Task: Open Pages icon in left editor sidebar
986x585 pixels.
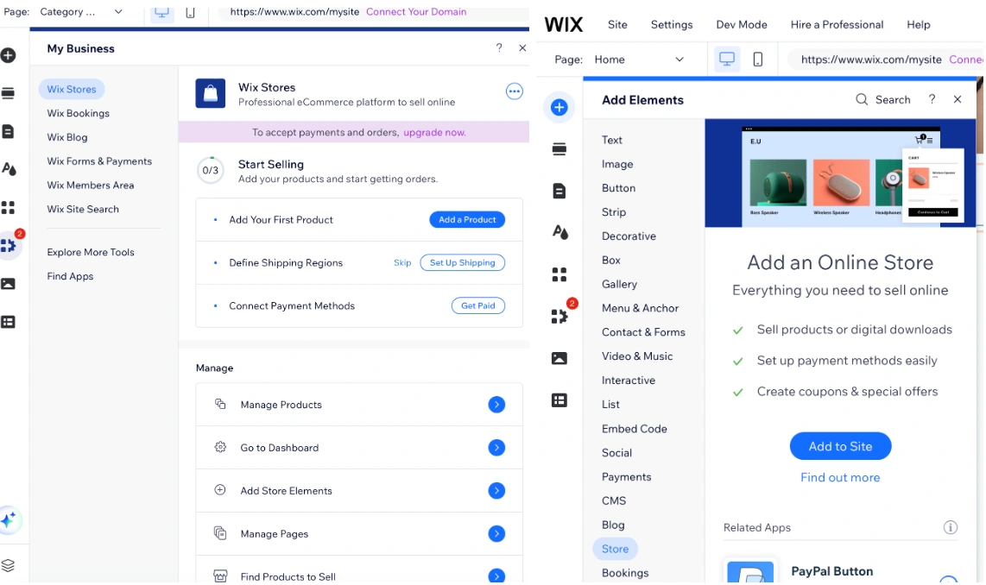Action: pyautogui.click(x=8, y=131)
